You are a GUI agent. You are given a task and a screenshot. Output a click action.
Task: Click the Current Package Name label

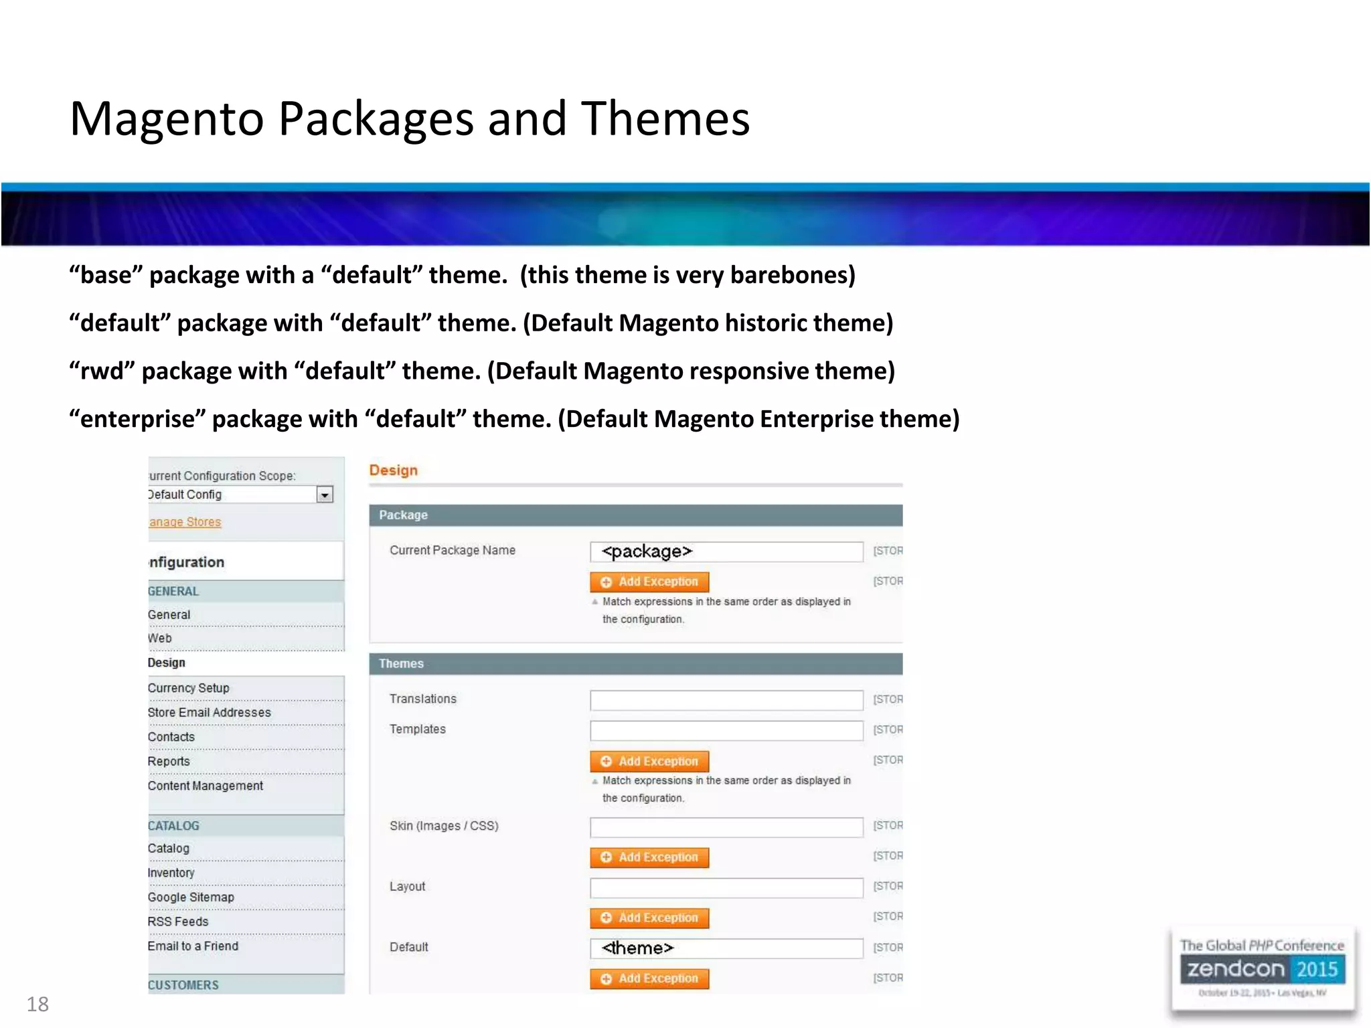pyautogui.click(x=453, y=550)
